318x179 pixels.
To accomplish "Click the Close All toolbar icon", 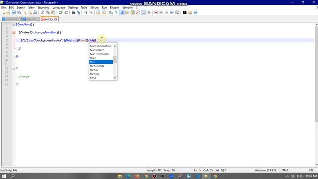I will pyautogui.click(x=30, y=13).
